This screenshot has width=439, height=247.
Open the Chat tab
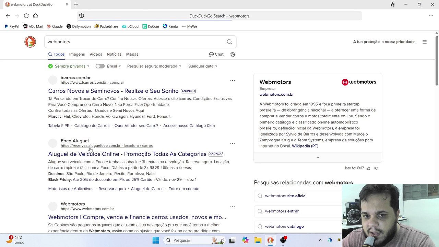point(216,54)
